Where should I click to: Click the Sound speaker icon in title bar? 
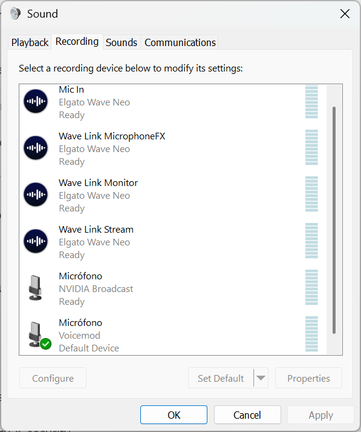click(x=15, y=13)
